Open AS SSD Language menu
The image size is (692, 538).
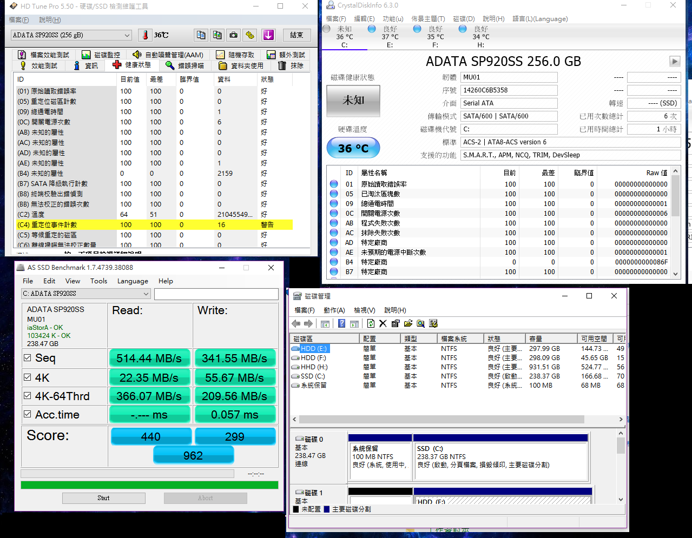tap(133, 281)
